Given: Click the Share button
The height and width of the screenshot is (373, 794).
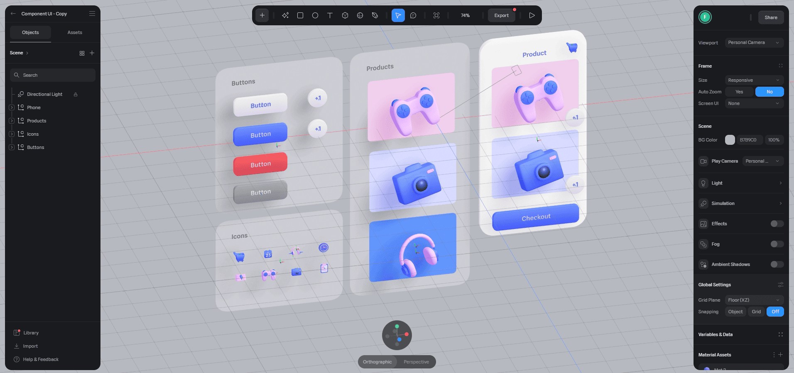Looking at the screenshot, I should tap(771, 17).
